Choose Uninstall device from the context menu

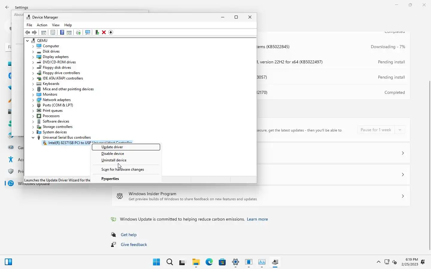click(x=126, y=160)
